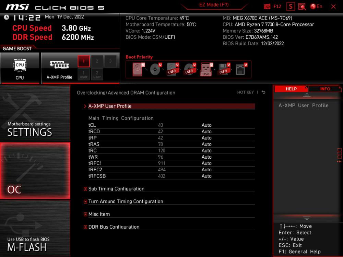Click the clock icon beside the time
Viewport: 343px width, 257px height.
point(7,17)
